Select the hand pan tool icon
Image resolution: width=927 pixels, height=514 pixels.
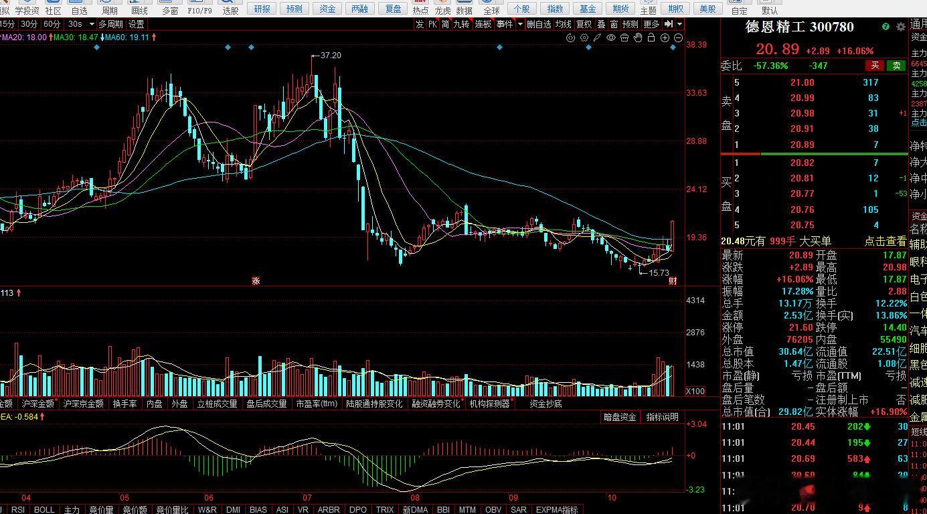[x=638, y=38]
